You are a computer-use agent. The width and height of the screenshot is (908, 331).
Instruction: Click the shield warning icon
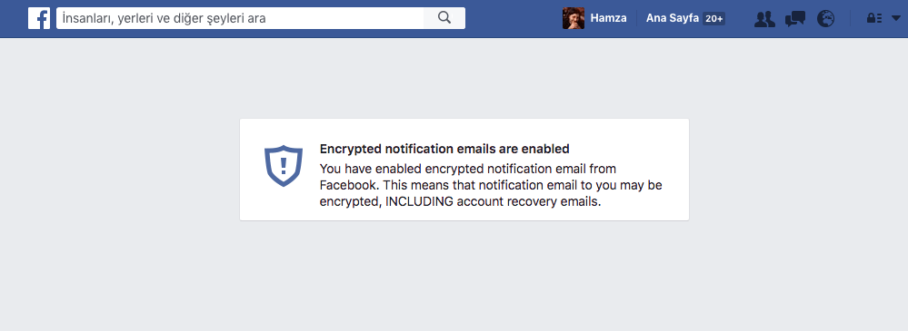pos(284,166)
